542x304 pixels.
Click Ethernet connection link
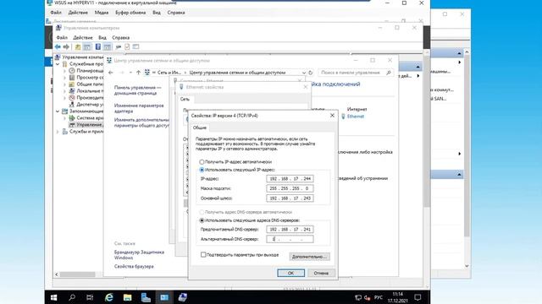point(356,117)
